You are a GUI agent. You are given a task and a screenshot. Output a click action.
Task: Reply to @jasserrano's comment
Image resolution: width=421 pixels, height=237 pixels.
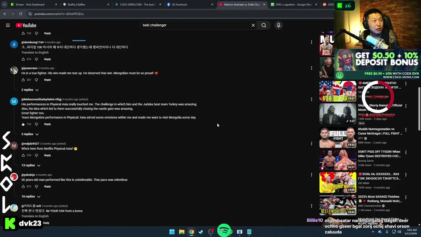pyautogui.click(x=47, y=80)
